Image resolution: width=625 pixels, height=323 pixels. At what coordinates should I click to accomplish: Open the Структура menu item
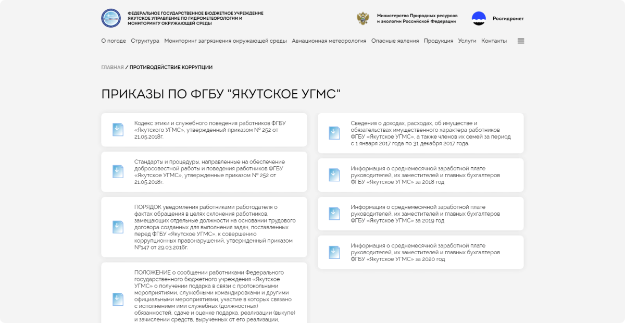pos(145,41)
